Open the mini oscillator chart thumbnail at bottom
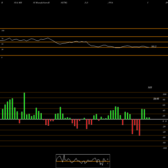Screen dimensions: 168x168 83,161
